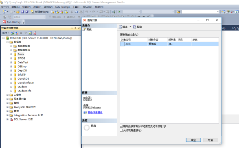Expand the Book database node
The image size is (239, 148).
11,54
